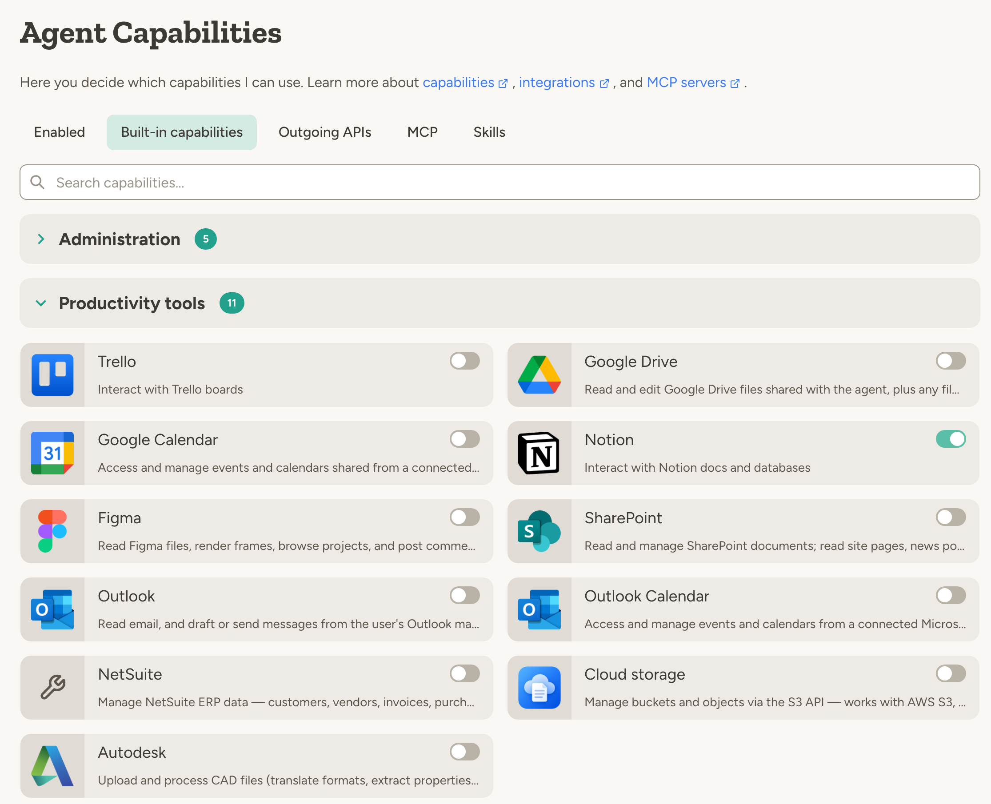Image resolution: width=991 pixels, height=804 pixels.
Task: Click the Administration count badge 5
Action: [206, 239]
